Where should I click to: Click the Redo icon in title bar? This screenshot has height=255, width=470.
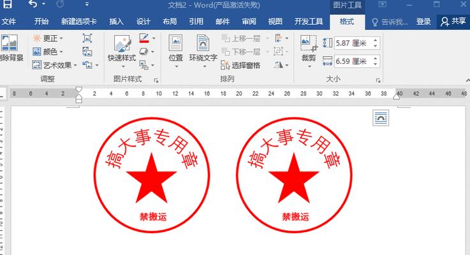pyautogui.click(x=60, y=4)
